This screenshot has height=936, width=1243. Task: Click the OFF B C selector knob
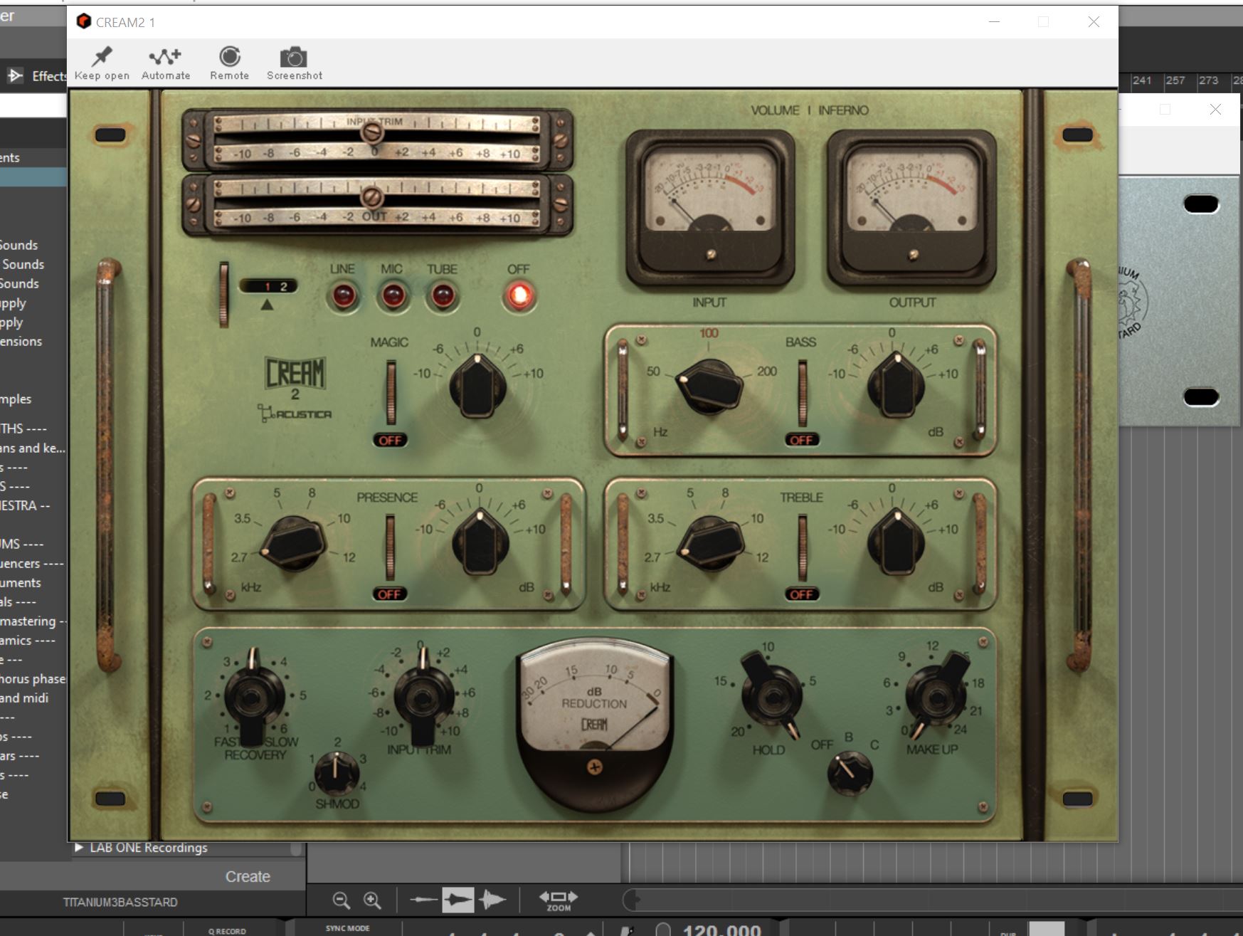coord(850,773)
